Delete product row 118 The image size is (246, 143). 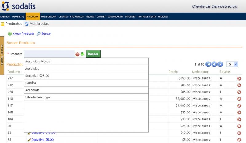pos(239,99)
